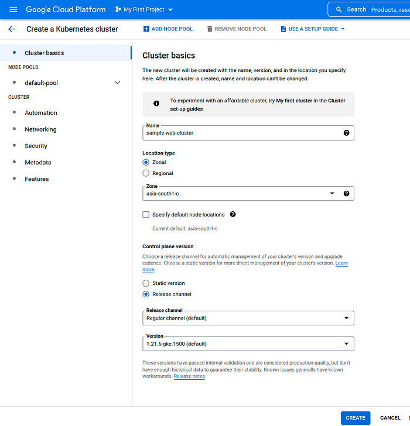
Task: Click the ADD NODE POOL button
Action: (168, 29)
